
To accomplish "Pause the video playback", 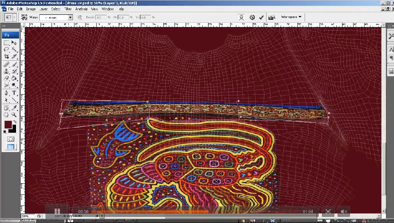I will point(57,212).
